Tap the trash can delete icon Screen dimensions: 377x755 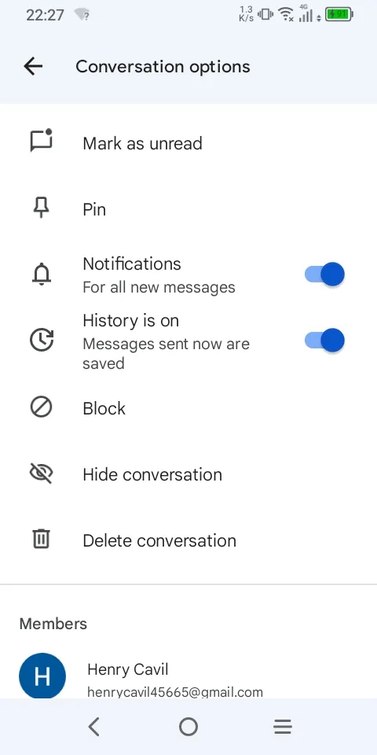[42, 539]
